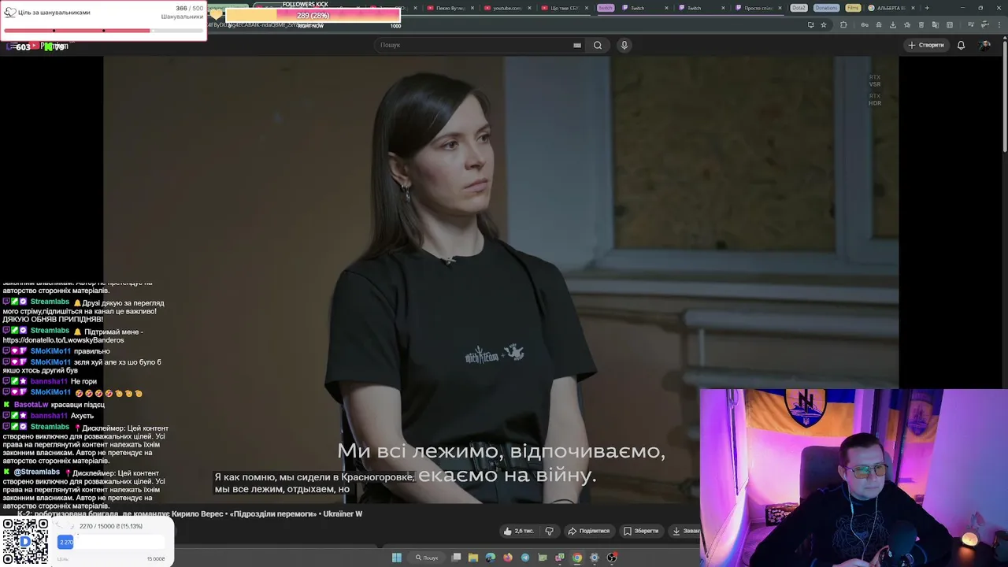Image resolution: width=1008 pixels, height=567 pixels.
Task: Open Chrome three-dot menu
Action: tap(999, 24)
